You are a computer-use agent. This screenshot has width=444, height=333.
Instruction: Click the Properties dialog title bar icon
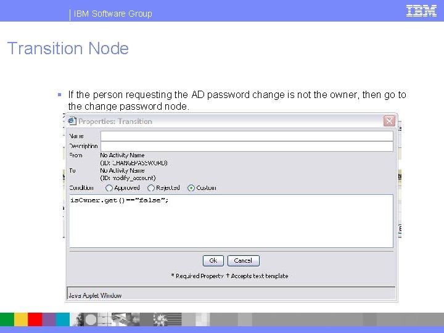[x=72, y=121]
